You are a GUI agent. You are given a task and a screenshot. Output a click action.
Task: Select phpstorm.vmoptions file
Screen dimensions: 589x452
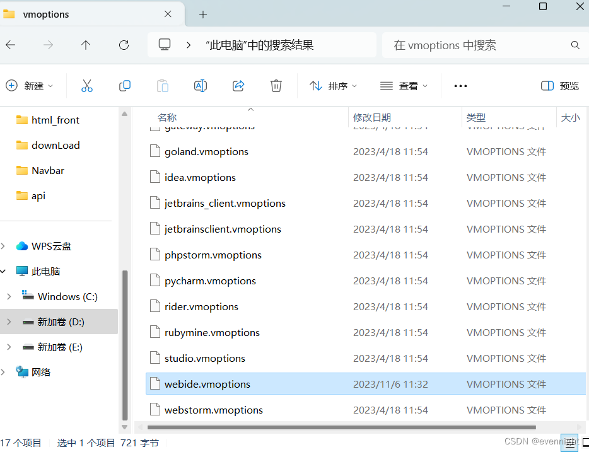(x=366, y=255)
